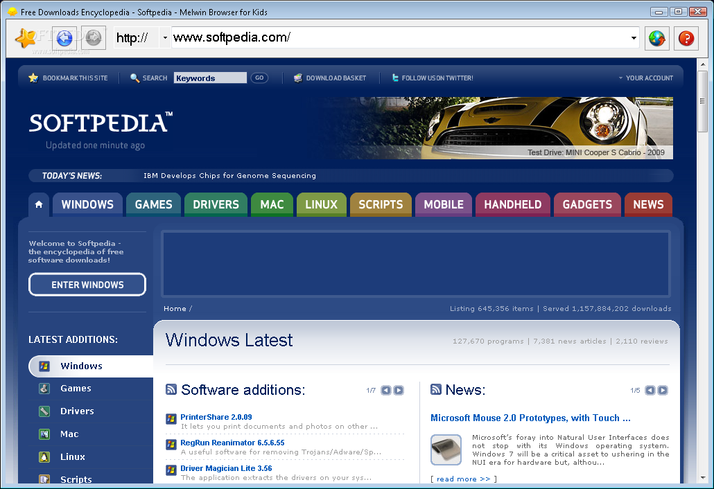Select Mac text in Latest Additions list
Screen dimensions: 714x489
69,434
